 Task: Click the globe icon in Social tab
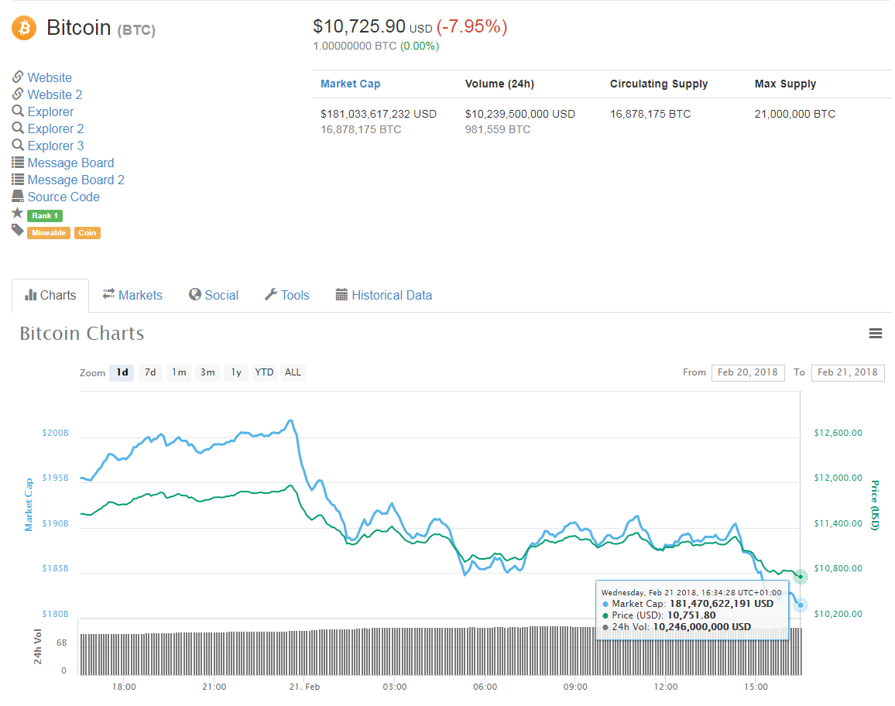pyautogui.click(x=195, y=294)
